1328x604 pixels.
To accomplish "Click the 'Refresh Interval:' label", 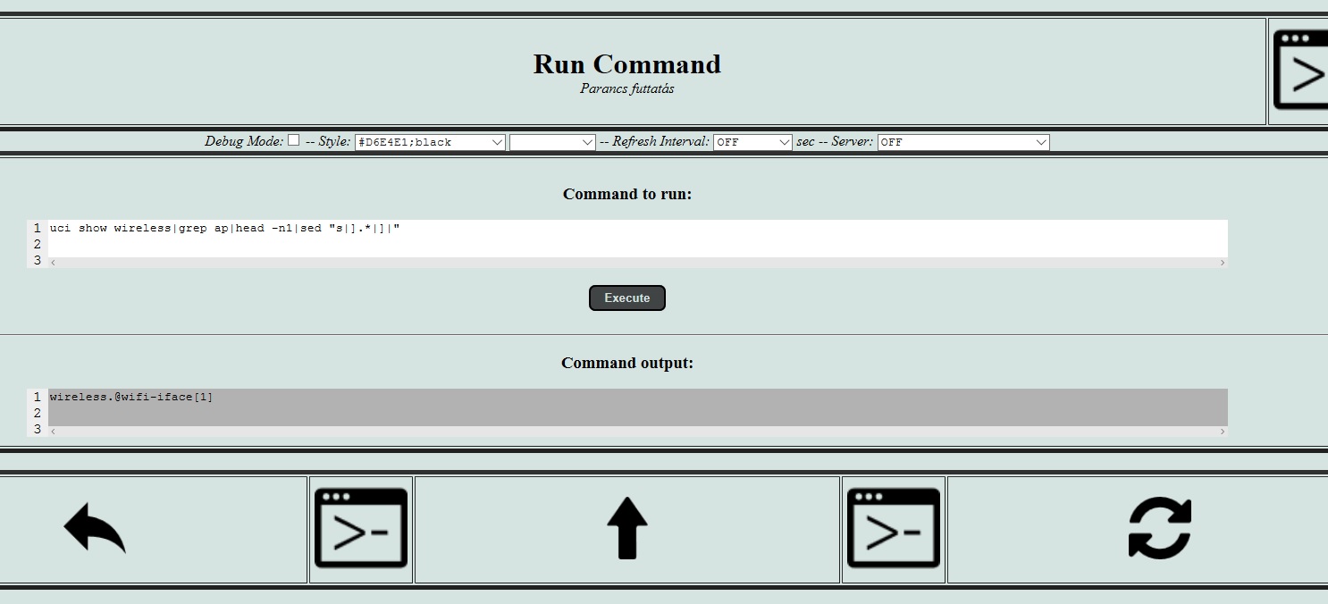I will (x=661, y=141).
